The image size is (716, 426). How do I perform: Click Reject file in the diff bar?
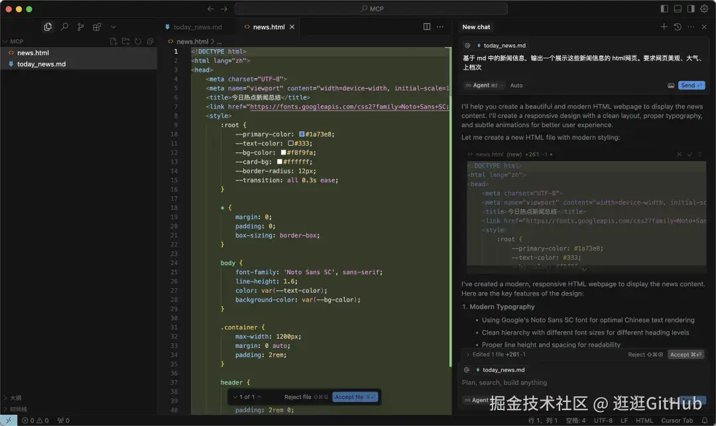(306, 397)
